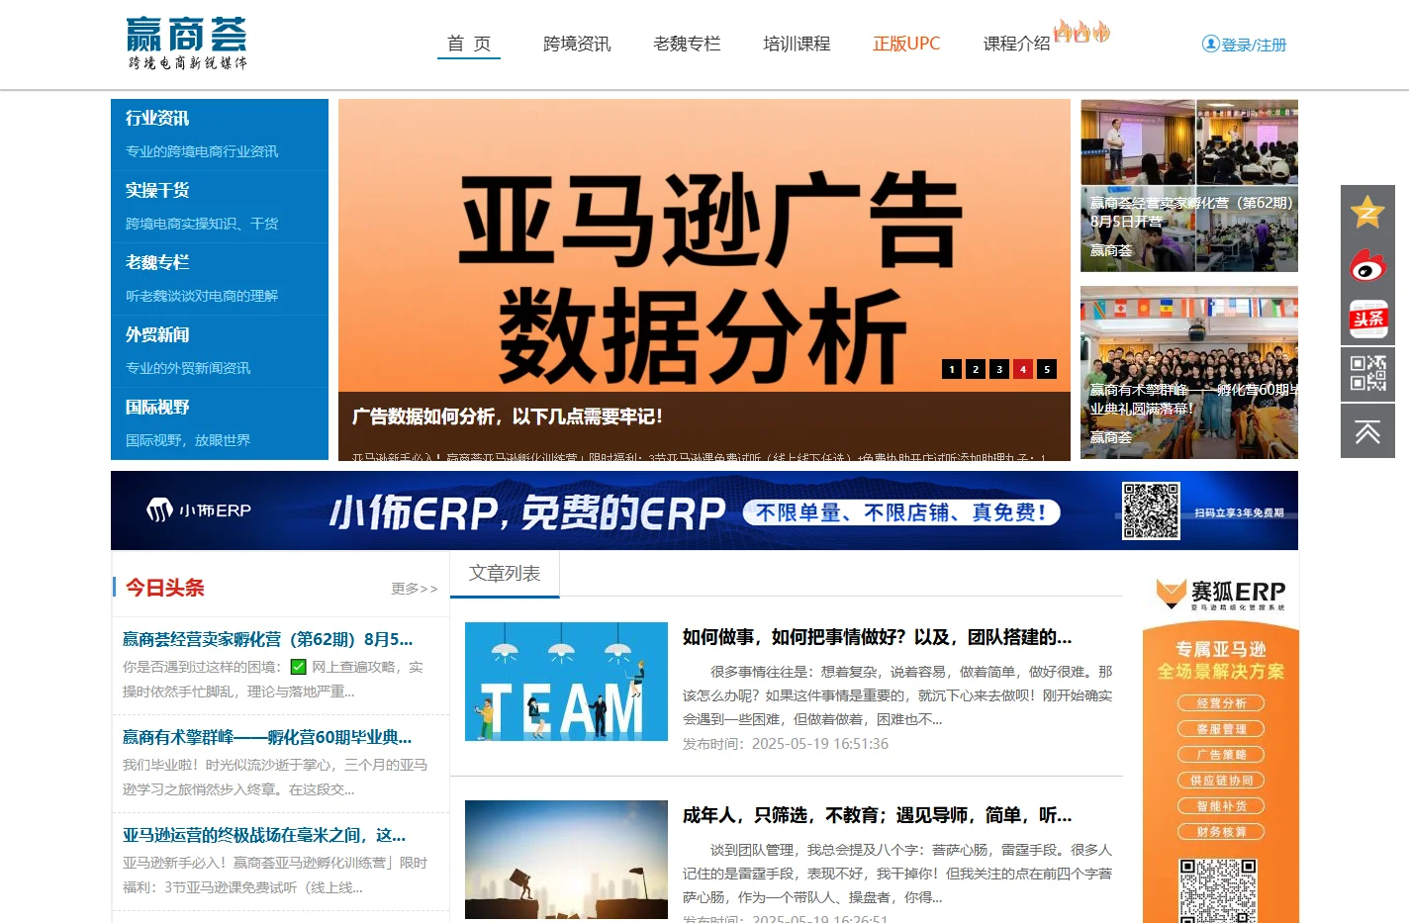The image size is (1409, 923).
Task: Click 不限单量、不限店铺、真免费 banner badge
Action: pos(900,512)
